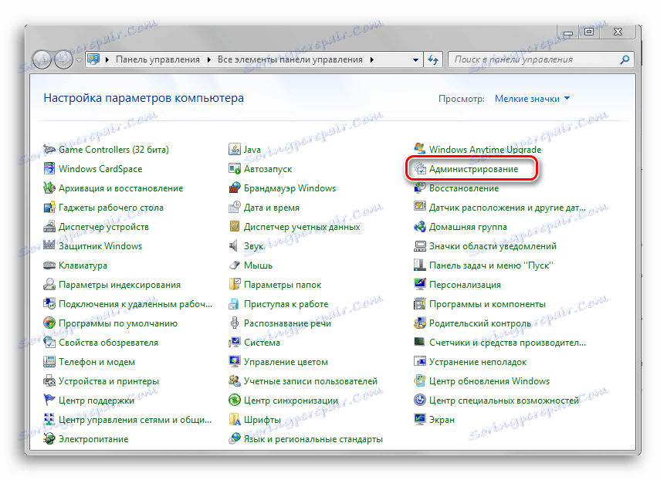Open the Система icon
Screen dimensions: 667x480
[235, 342]
